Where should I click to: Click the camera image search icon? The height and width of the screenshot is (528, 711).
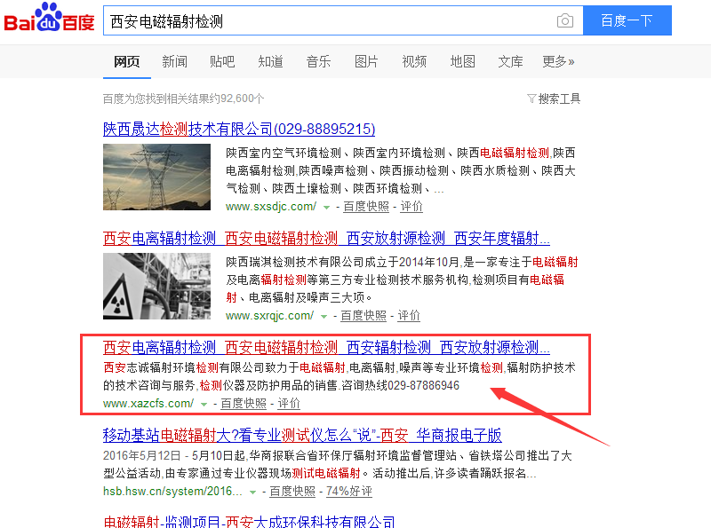(565, 20)
